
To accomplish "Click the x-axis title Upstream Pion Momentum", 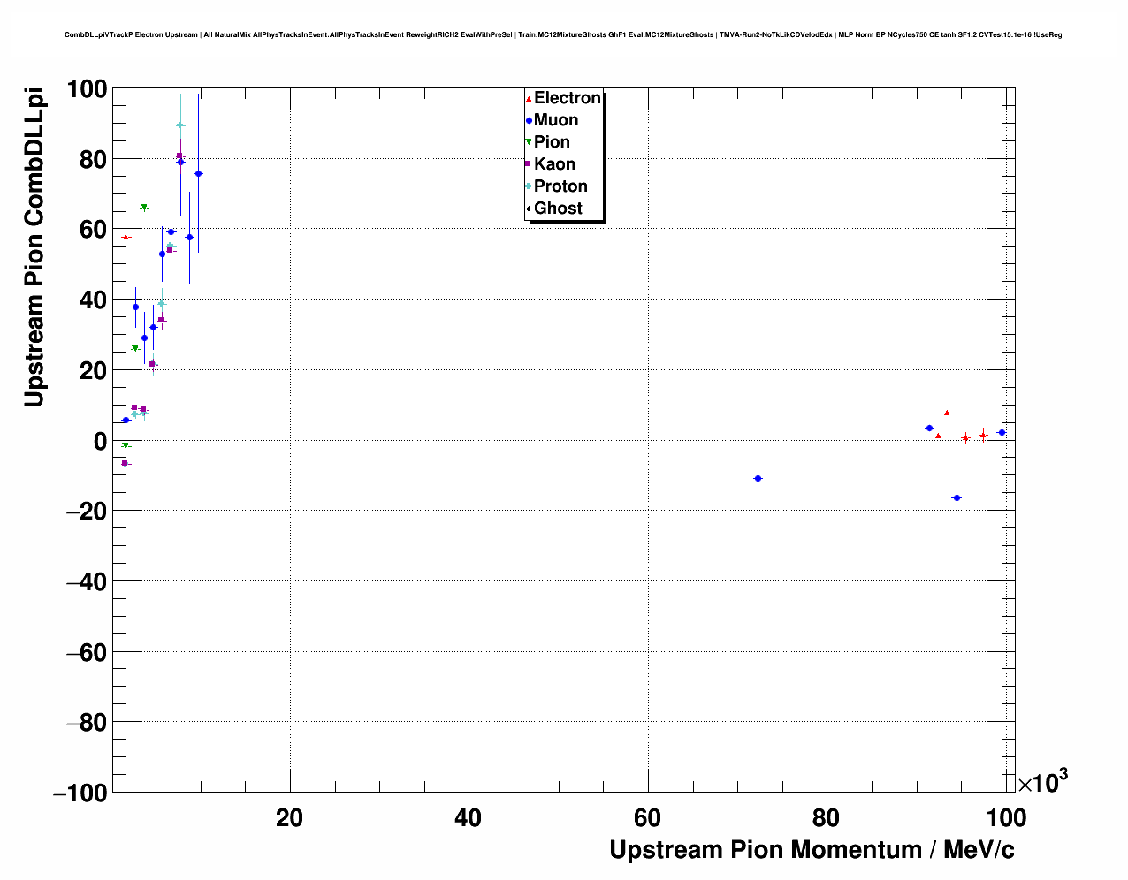I will click(x=812, y=850).
